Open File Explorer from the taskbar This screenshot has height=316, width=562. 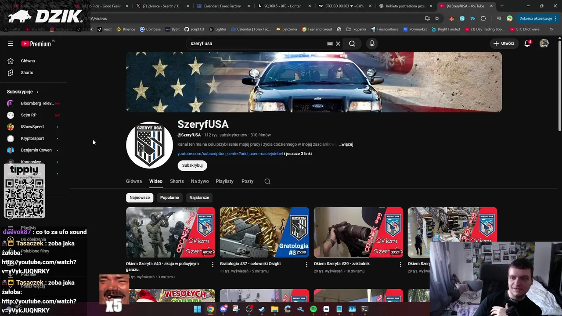click(275, 309)
